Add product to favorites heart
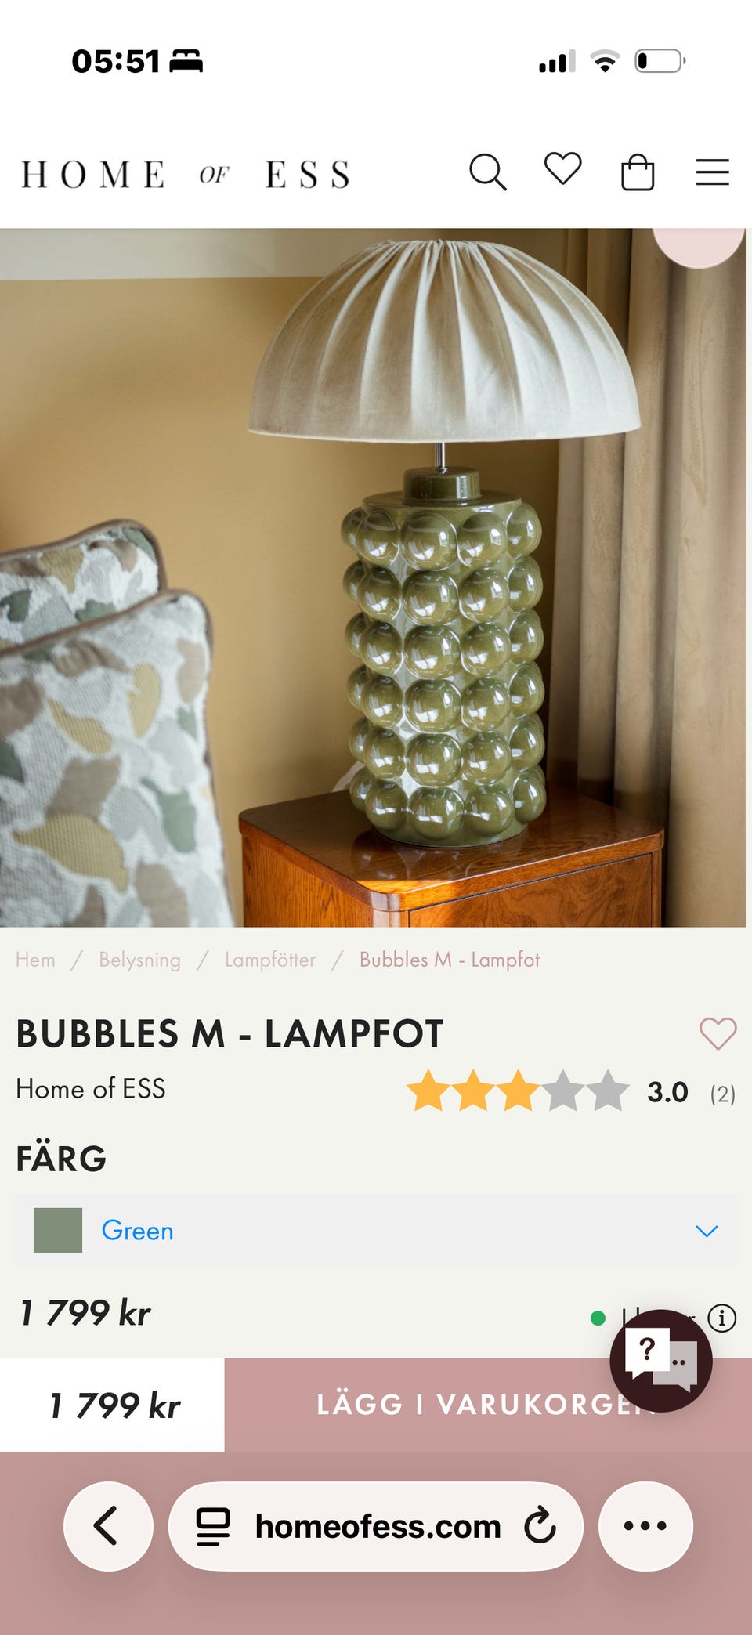Image resolution: width=752 pixels, height=1635 pixels. (718, 1034)
